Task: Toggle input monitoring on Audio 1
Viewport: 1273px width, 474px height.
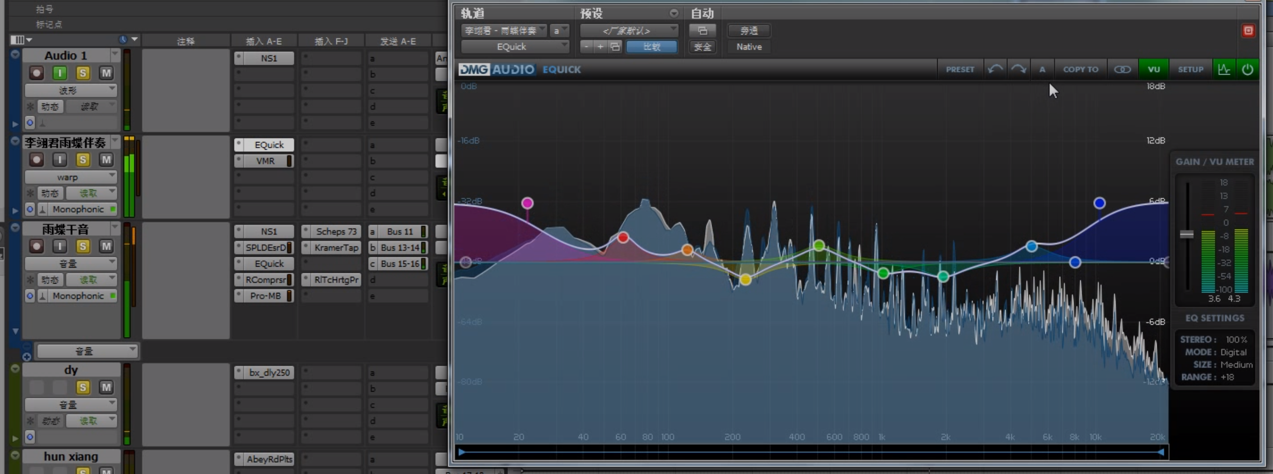Action: pos(60,73)
